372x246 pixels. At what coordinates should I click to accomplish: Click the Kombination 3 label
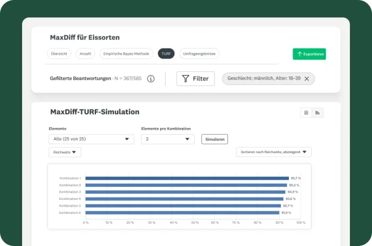click(x=70, y=192)
